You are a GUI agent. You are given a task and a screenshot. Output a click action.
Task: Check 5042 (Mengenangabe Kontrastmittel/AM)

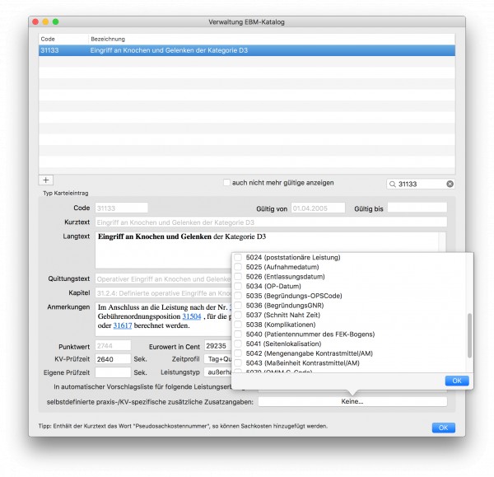tap(238, 353)
